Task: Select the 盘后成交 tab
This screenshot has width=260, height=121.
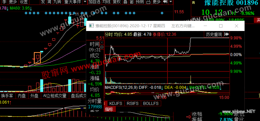Action: click(x=78, y=96)
